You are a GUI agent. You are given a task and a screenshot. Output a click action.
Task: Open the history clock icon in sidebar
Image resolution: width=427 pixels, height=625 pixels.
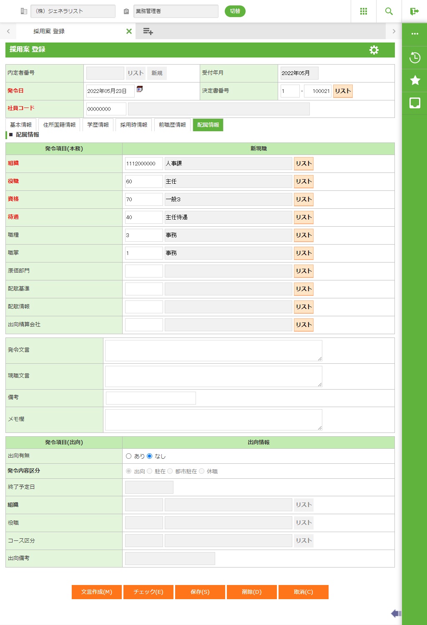(x=415, y=57)
